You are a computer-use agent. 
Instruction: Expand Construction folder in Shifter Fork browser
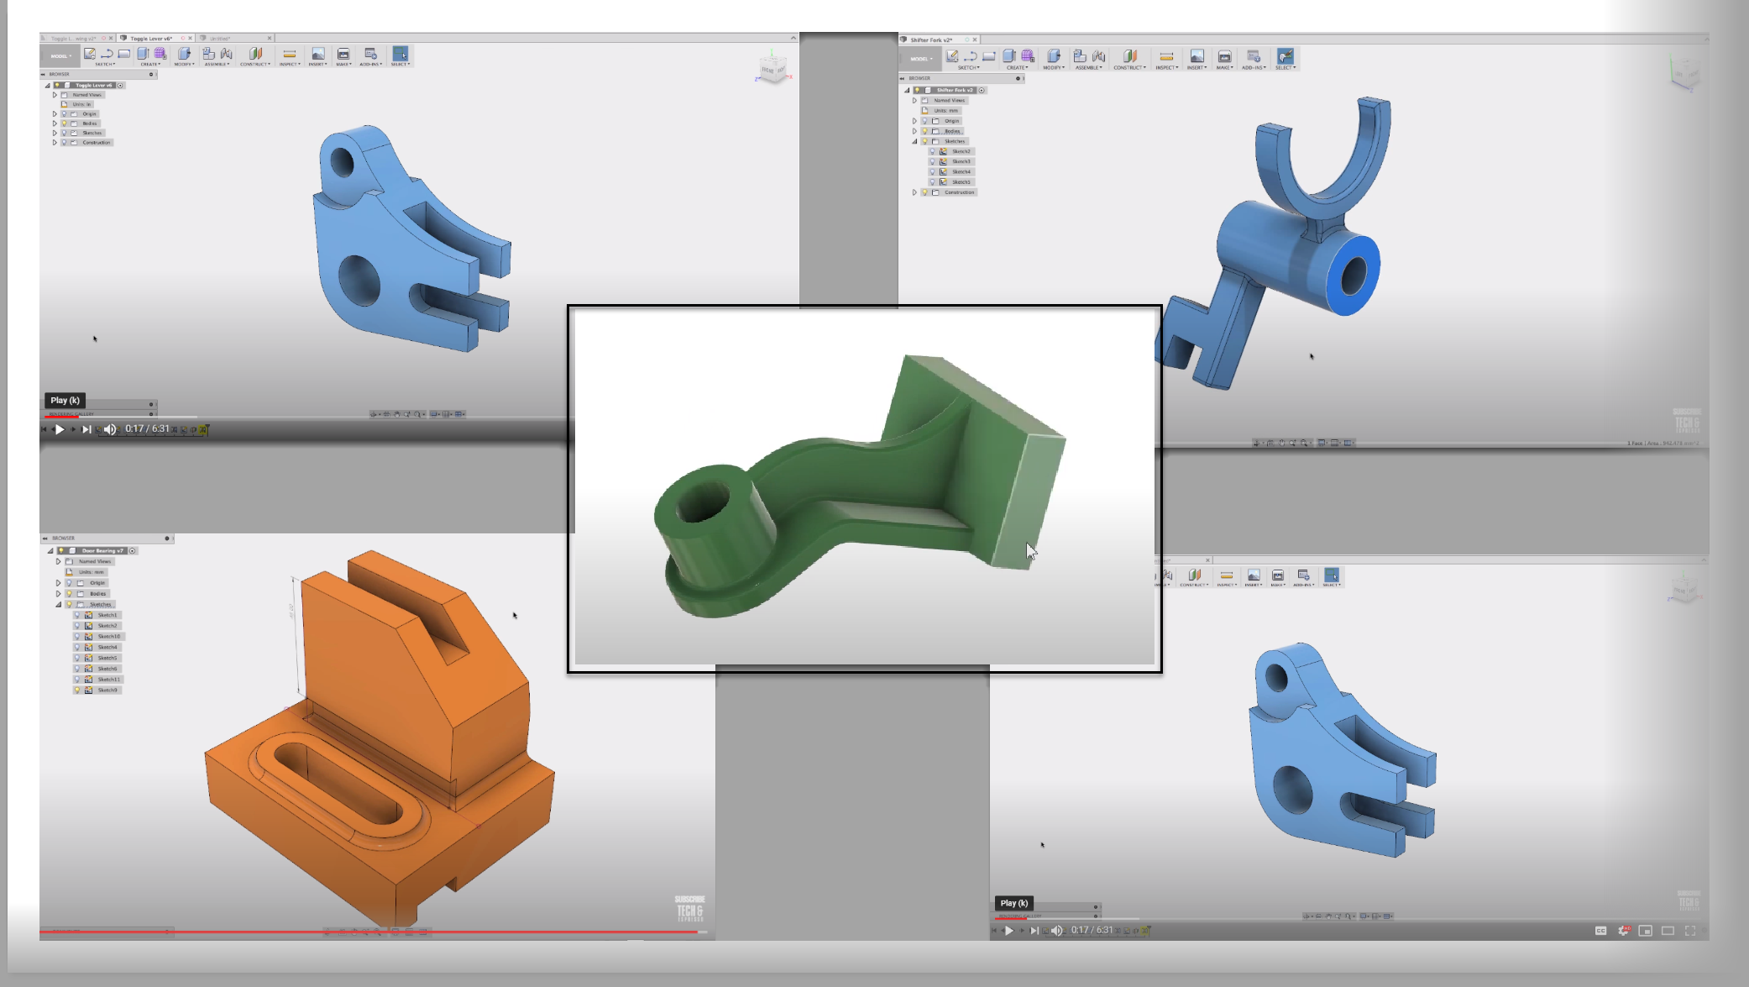click(914, 192)
